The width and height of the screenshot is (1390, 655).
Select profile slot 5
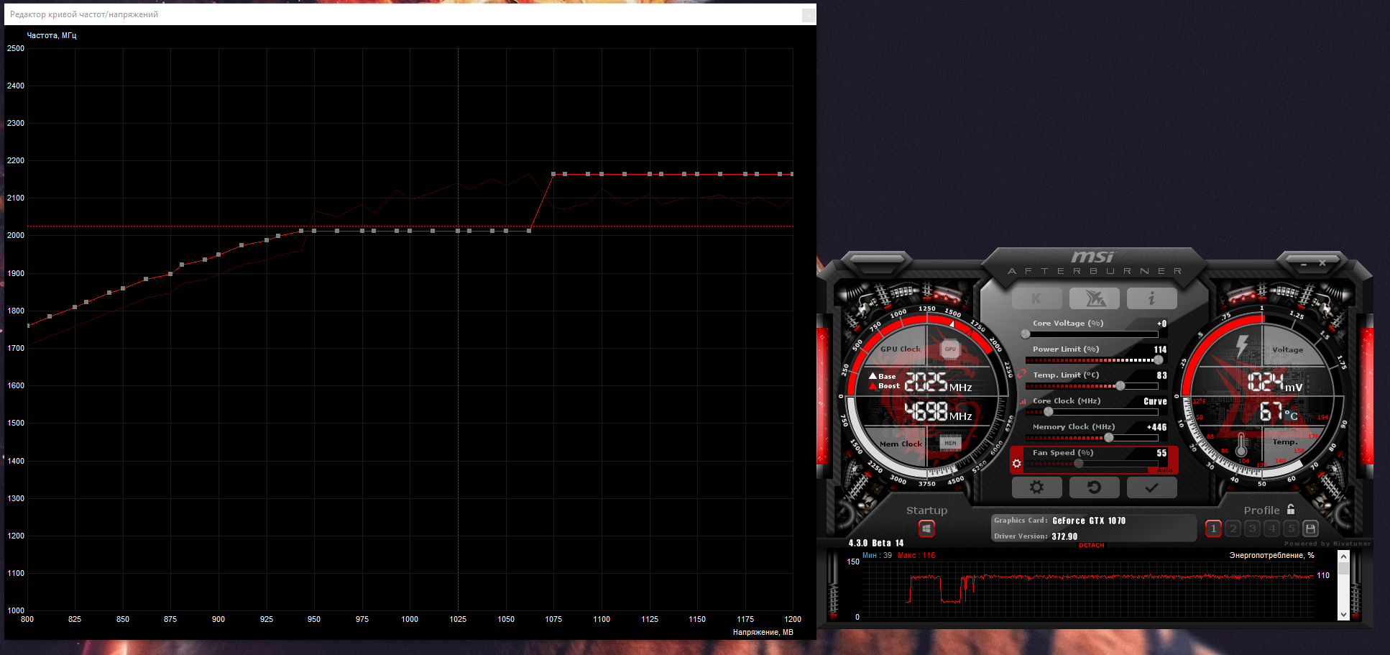pyautogui.click(x=1291, y=528)
